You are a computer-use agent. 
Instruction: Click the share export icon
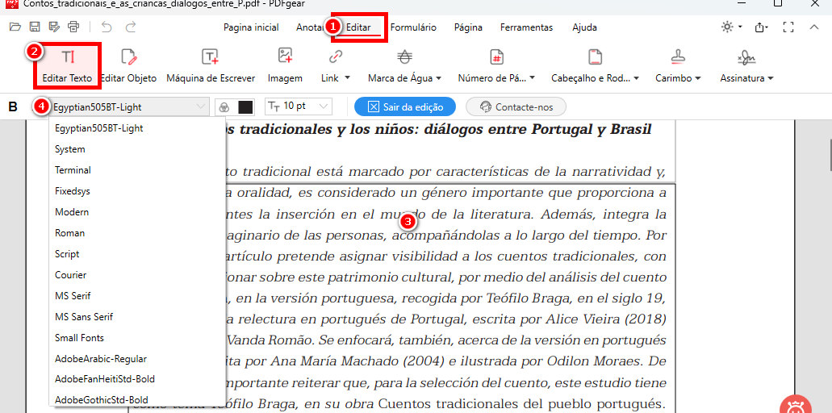pyautogui.click(x=762, y=27)
